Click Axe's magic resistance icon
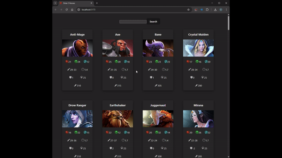The image size is (282, 158). [122, 77]
